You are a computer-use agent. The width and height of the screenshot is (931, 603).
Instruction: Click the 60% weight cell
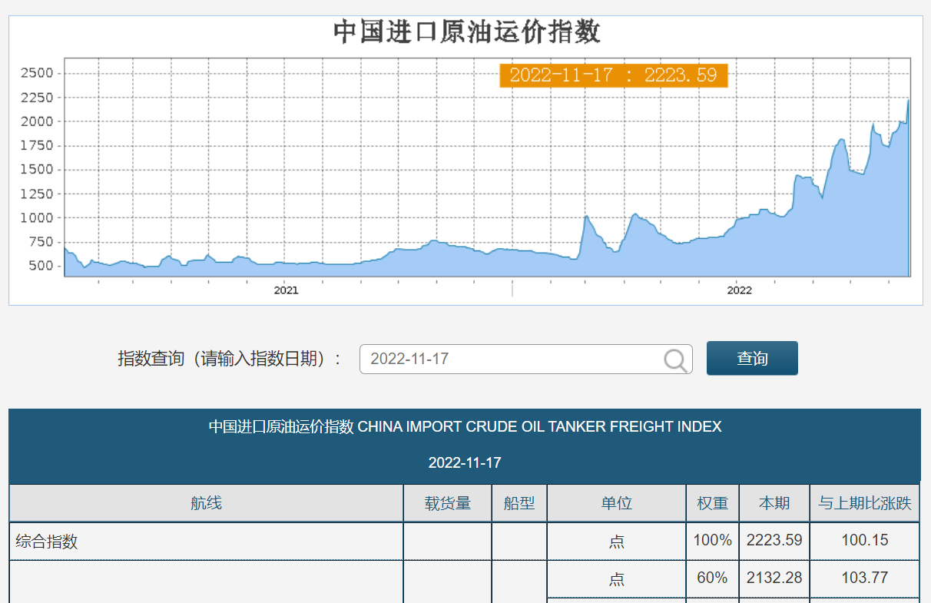(x=713, y=578)
